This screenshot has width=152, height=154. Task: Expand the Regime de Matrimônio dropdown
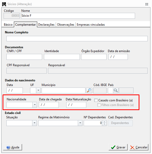80,123
